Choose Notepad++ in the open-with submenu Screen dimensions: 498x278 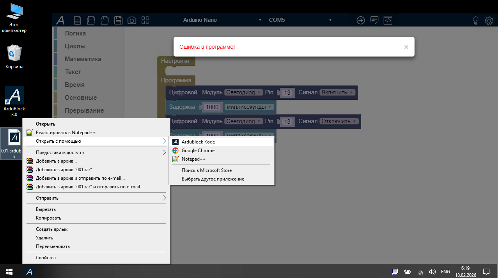click(193, 159)
